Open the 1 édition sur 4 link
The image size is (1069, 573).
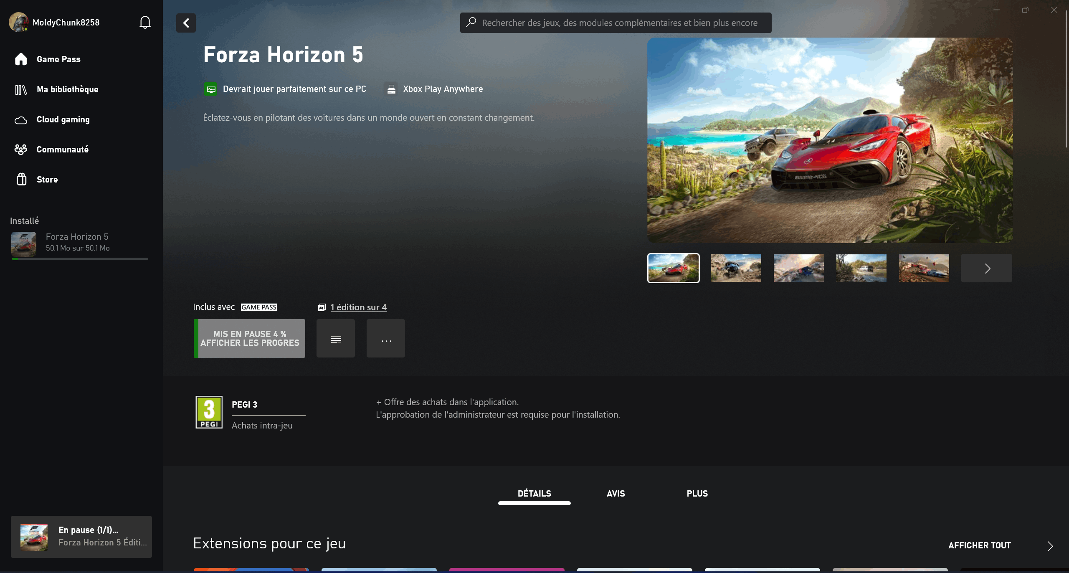[359, 307]
